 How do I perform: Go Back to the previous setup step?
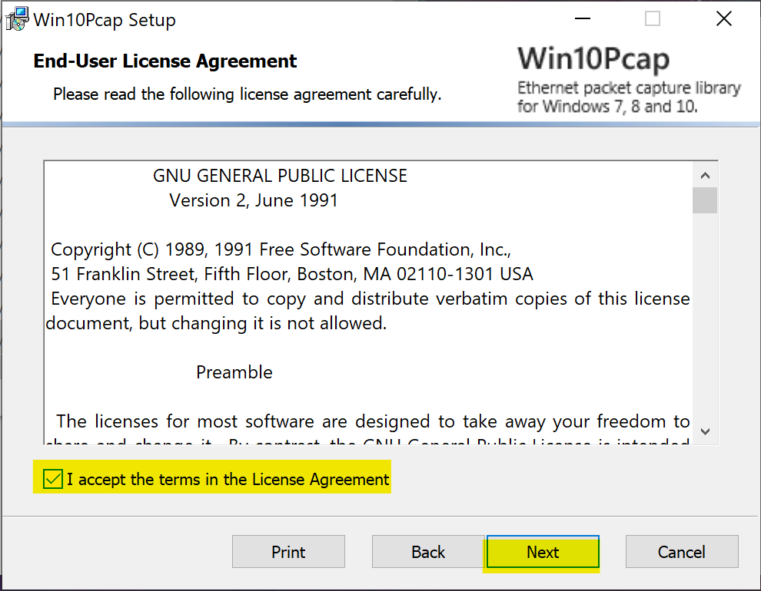[428, 551]
